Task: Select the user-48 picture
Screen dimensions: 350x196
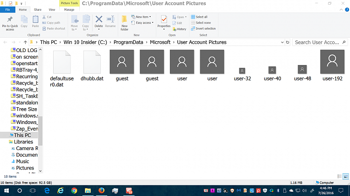Action: click(x=302, y=73)
